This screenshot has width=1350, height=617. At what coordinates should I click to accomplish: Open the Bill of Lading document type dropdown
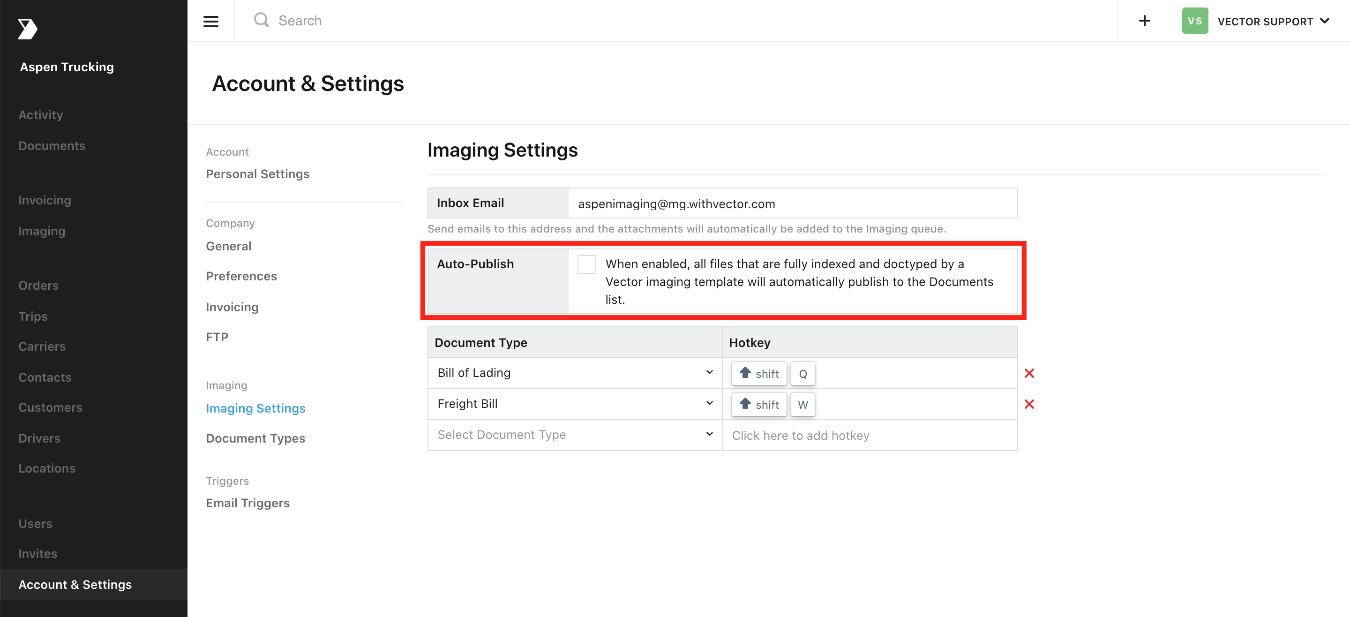coord(575,373)
